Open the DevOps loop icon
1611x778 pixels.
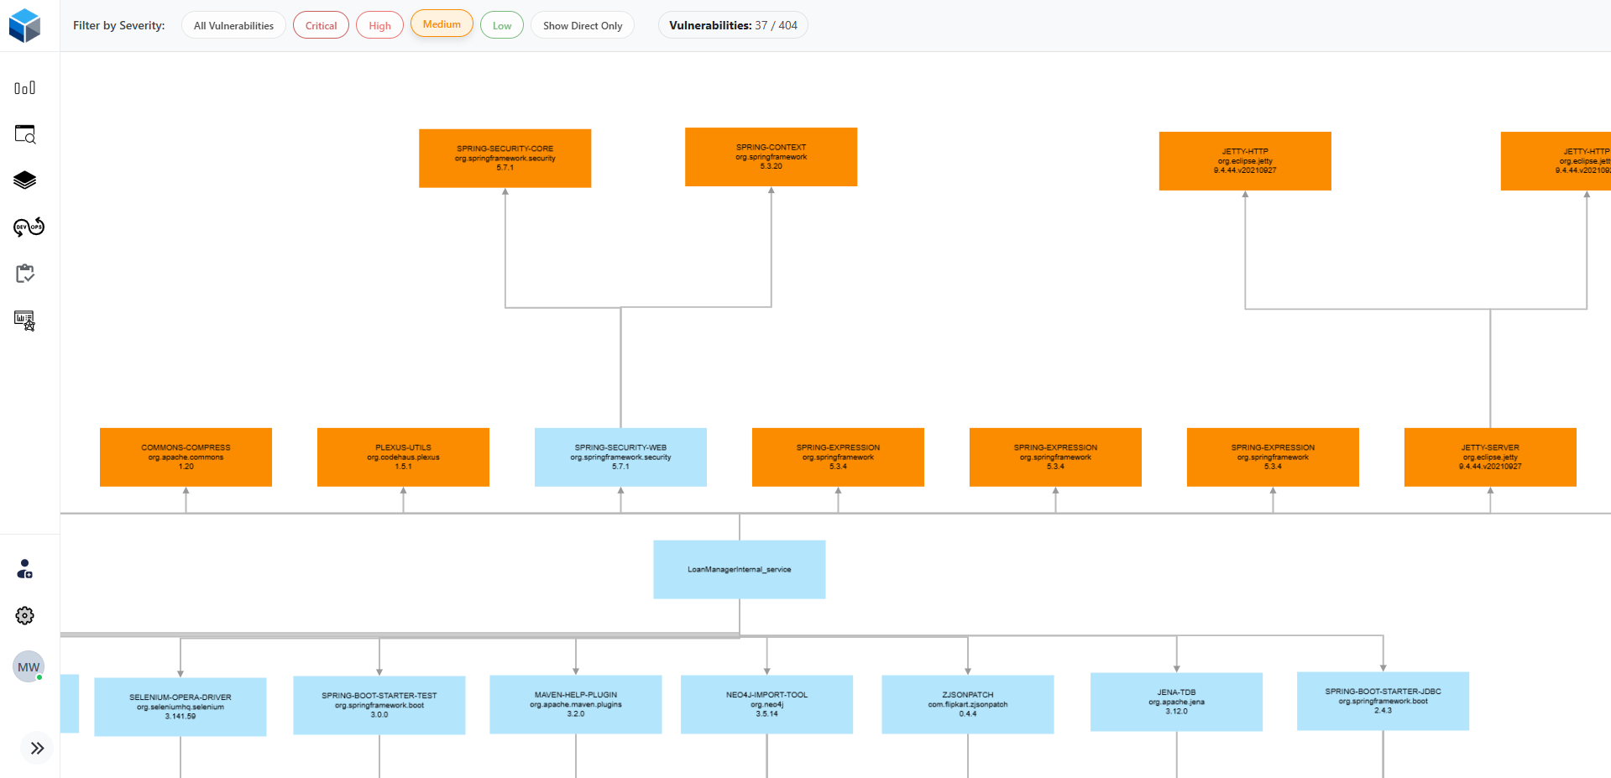[x=29, y=227]
